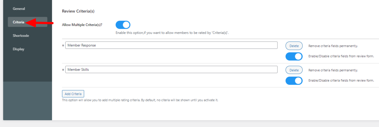Select 'Enable/Disable criteria fields' text for Member Skills

coord(341,80)
